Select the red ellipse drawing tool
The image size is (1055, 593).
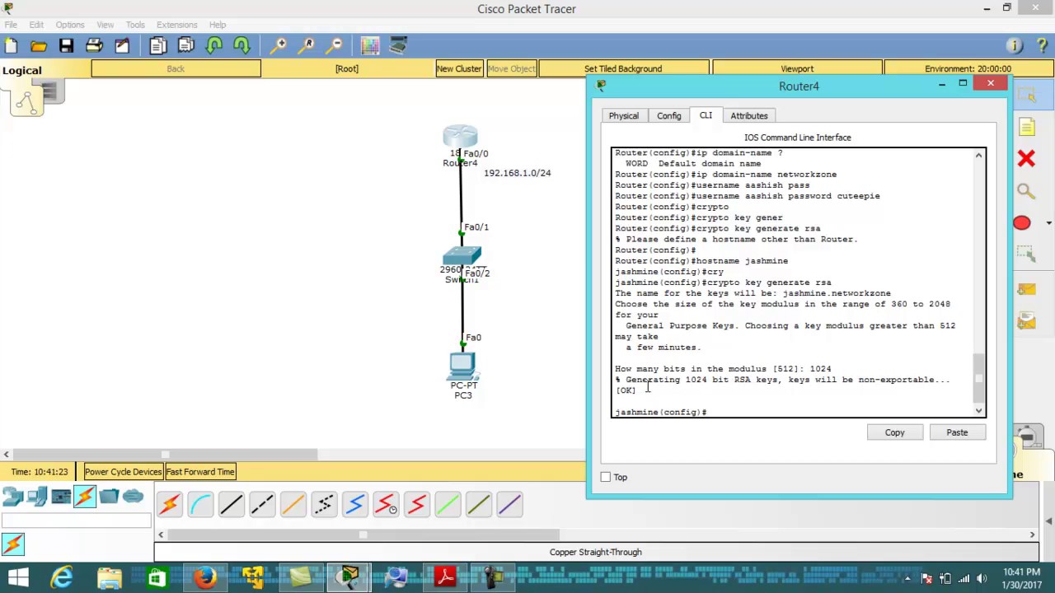pyautogui.click(x=1022, y=222)
